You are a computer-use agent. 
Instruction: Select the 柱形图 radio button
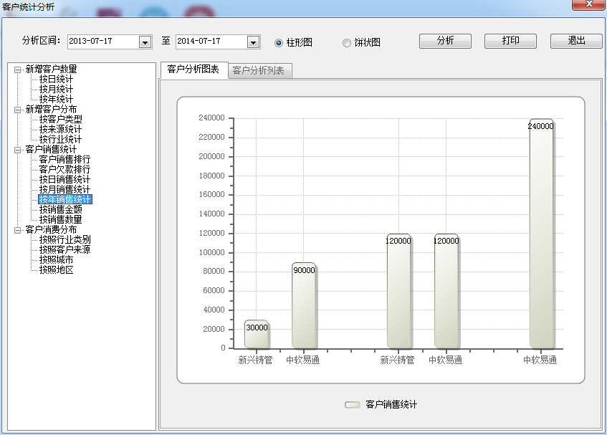click(x=278, y=42)
